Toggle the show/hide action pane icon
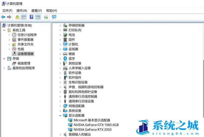The width and height of the screenshot is (204, 137). click(38, 17)
